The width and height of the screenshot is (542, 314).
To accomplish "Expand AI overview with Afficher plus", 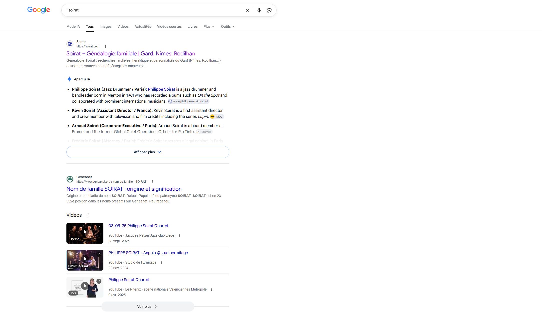I will click(148, 152).
